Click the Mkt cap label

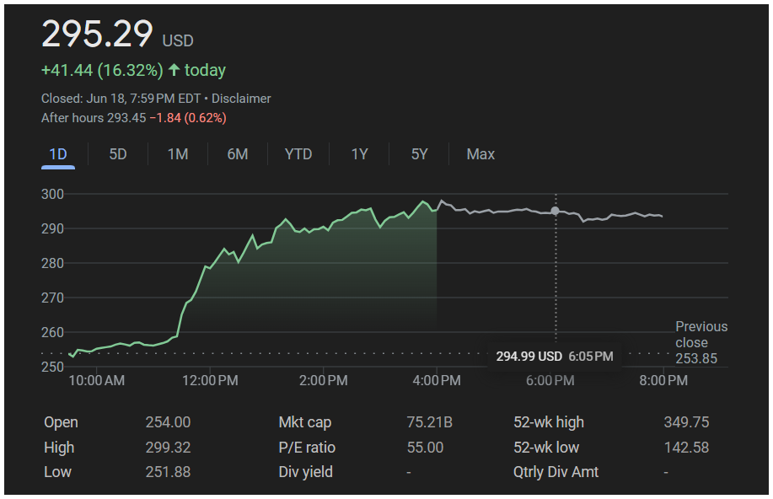[305, 422]
